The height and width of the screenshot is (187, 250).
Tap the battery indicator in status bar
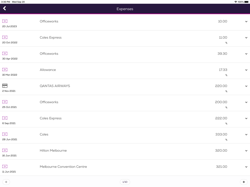246,2
